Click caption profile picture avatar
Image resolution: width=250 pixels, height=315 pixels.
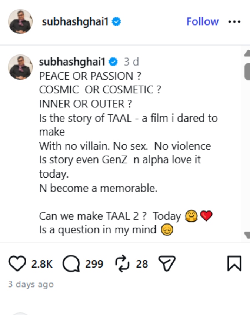point(20,67)
